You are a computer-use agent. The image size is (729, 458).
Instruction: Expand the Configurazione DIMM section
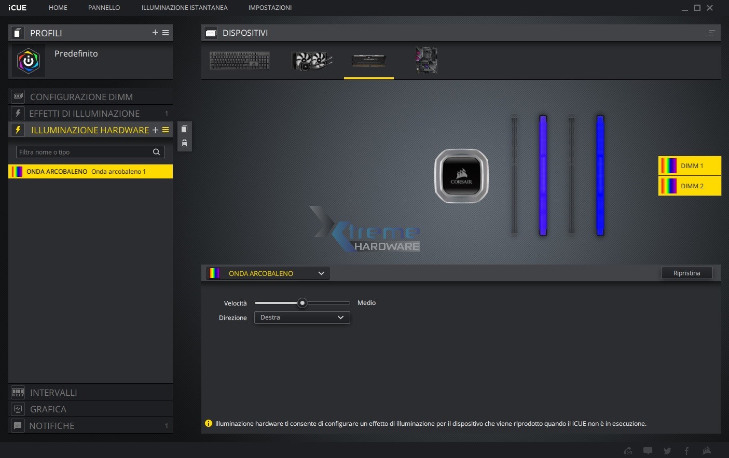click(x=81, y=97)
